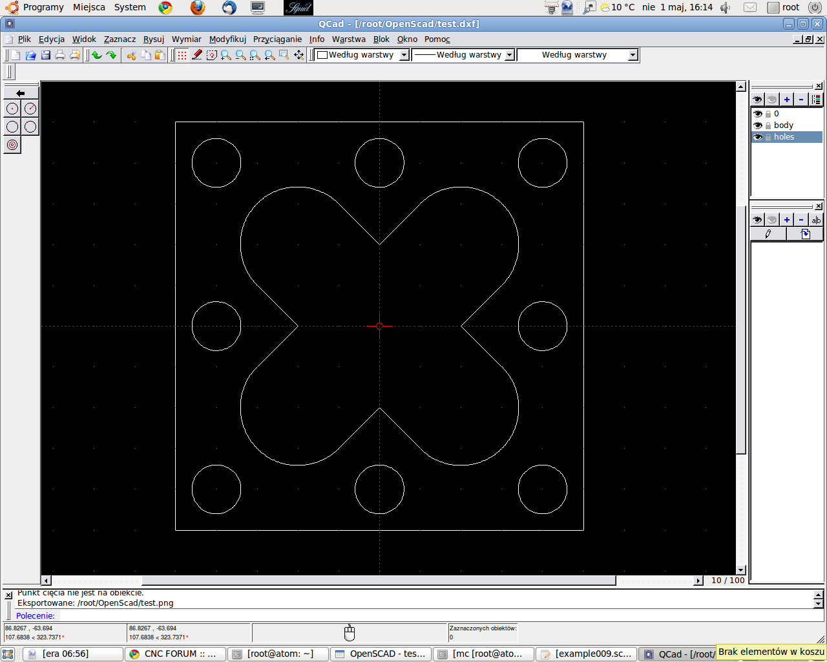The width and height of the screenshot is (827, 662).
Task: Zoom in with plus magnifier
Action: pyautogui.click(x=226, y=55)
